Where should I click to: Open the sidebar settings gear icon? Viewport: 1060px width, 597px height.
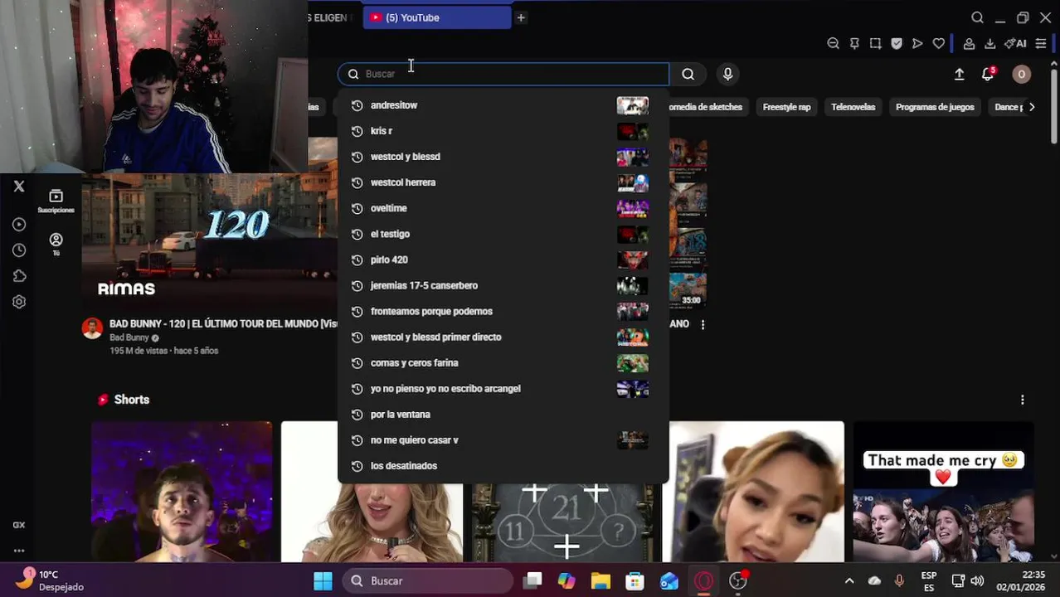(x=19, y=302)
